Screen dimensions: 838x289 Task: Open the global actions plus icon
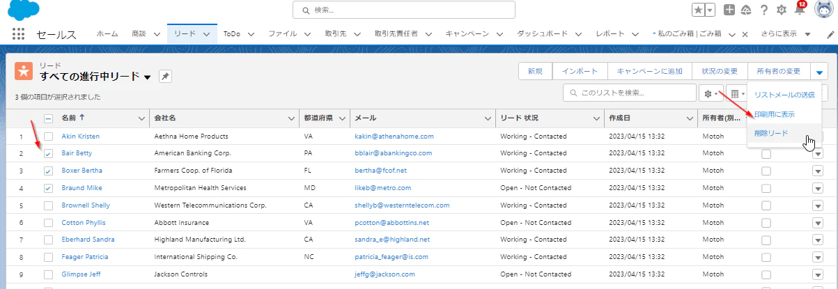click(x=729, y=10)
